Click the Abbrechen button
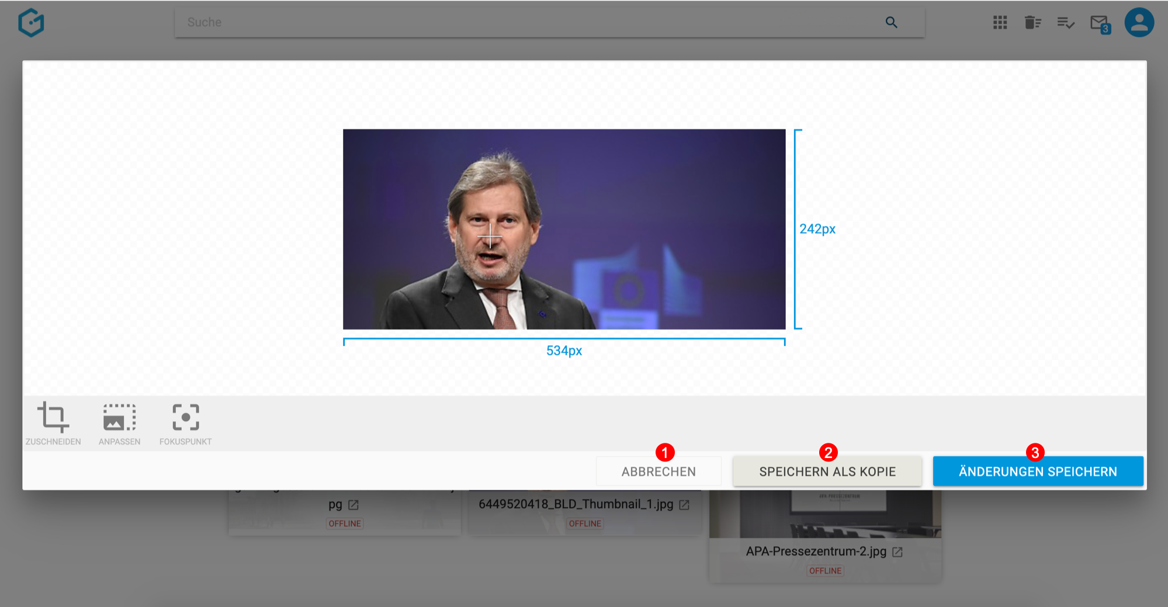This screenshot has width=1168, height=607. (658, 471)
